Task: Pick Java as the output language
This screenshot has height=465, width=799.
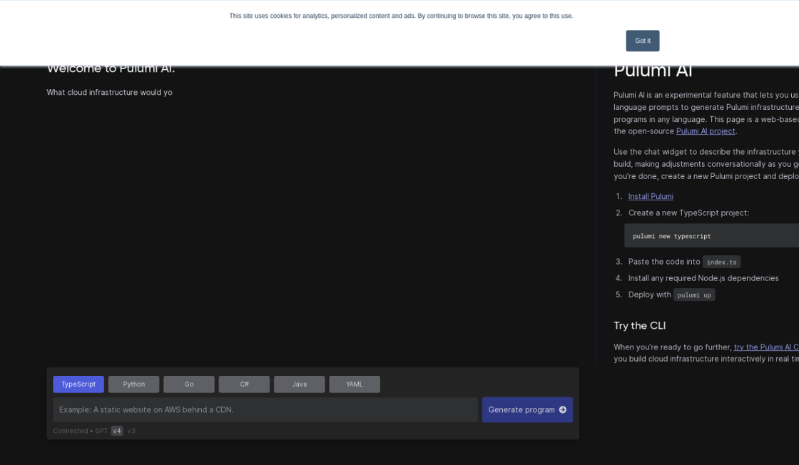Action: point(299,384)
